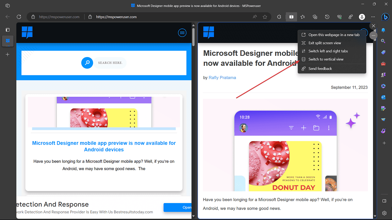Toggle Read aloud in address bar

coord(255,17)
